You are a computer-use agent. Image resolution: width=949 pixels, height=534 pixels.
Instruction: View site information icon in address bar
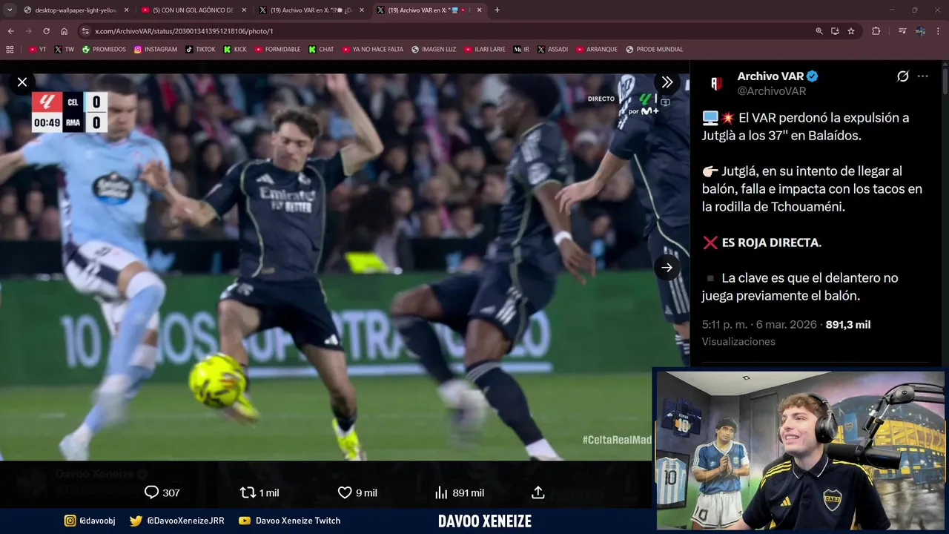85,31
